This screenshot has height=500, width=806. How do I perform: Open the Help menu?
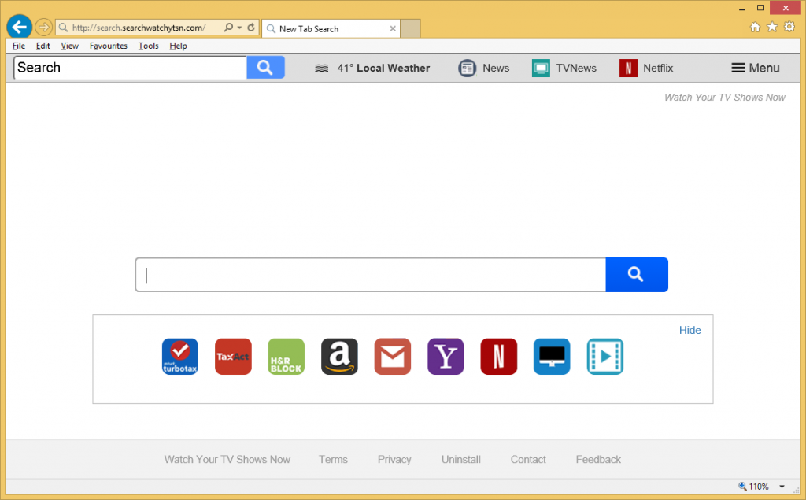[x=178, y=46]
